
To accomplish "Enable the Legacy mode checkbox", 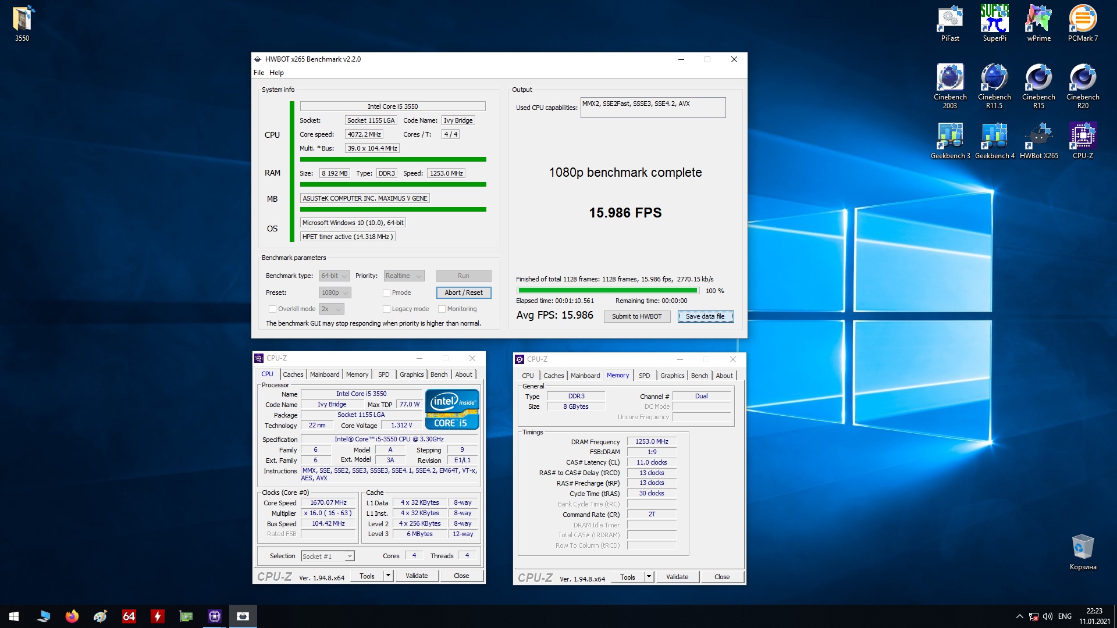I will coord(386,309).
